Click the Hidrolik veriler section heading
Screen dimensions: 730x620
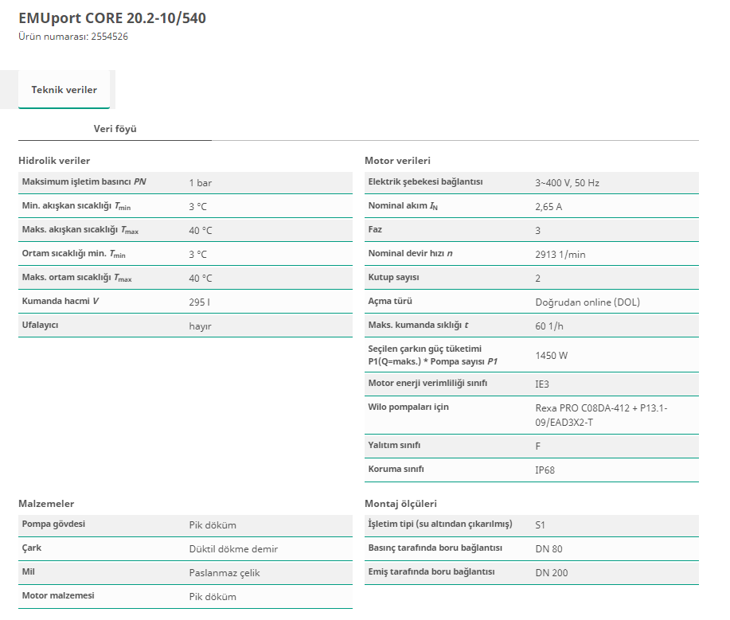[x=54, y=161]
